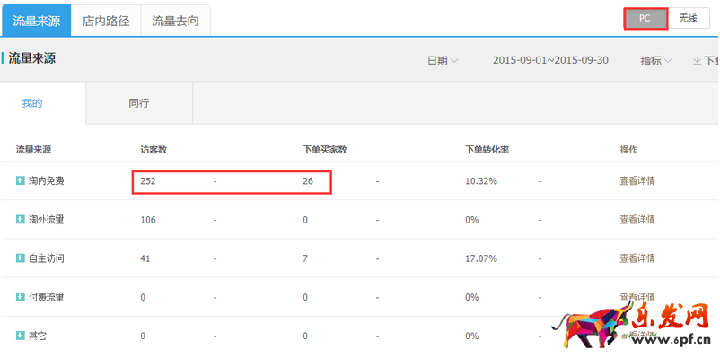Image resolution: width=720 pixels, height=358 pixels.
Task: Click the download arrow icon next to 下载
Action: pyautogui.click(x=697, y=61)
